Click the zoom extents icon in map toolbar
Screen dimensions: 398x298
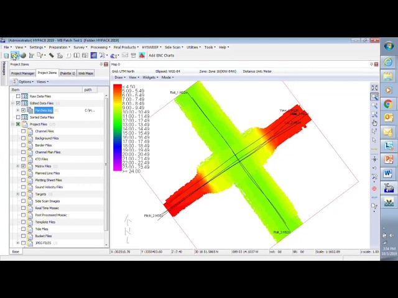point(374,88)
